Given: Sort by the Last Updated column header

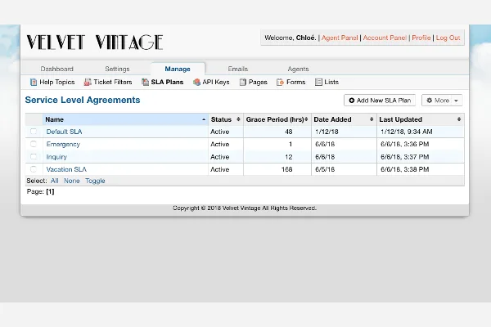Looking at the screenshot, I should (x=421, y=119).
